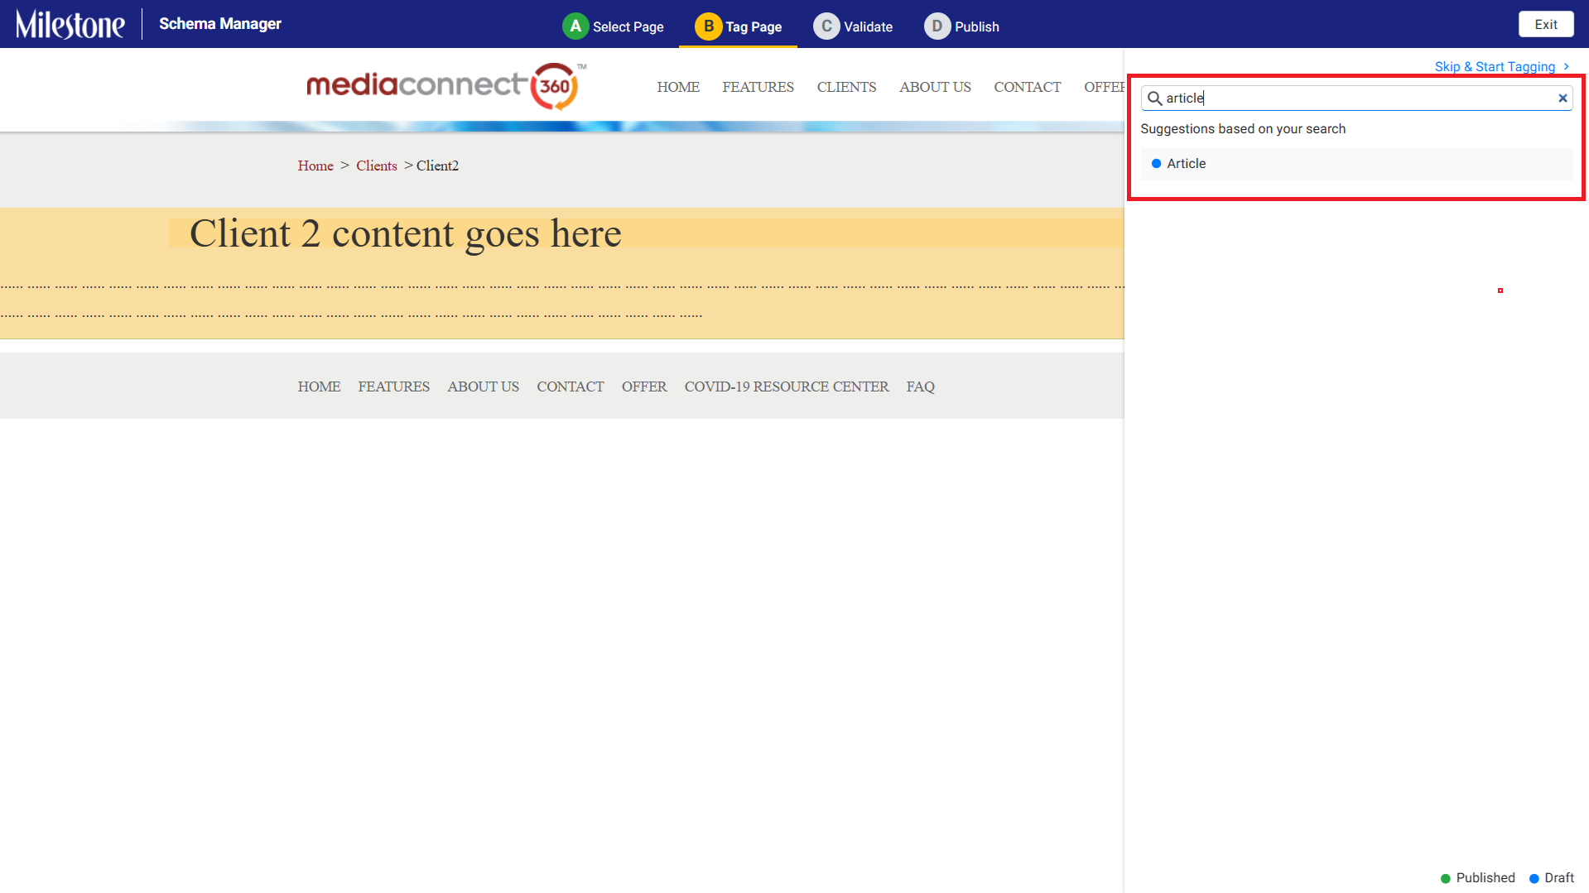Open HOME in footer navigation
The width and height of the screenshot is (1589, 893).
(x=319, y=386)
